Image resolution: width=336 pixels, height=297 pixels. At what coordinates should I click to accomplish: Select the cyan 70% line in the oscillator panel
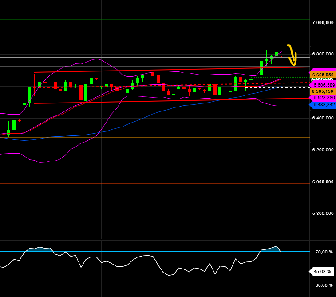[155, 251]
